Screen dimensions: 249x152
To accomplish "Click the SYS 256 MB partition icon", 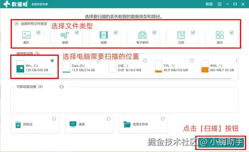I will [159, 66].
